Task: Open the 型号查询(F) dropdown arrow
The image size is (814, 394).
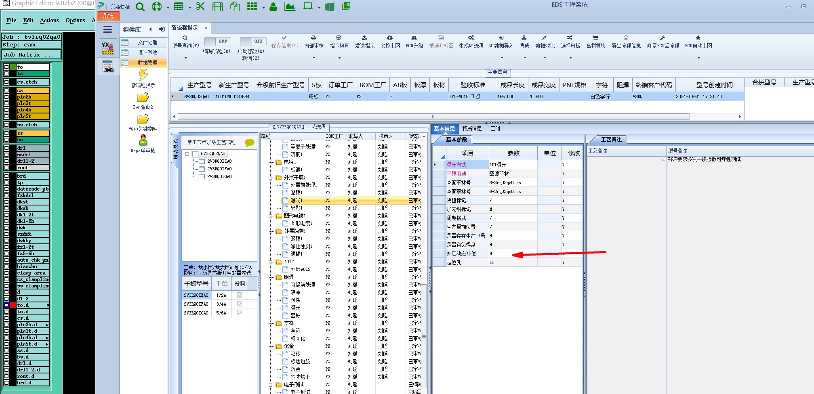Action: pyautogui.click(x=185, y=58)
